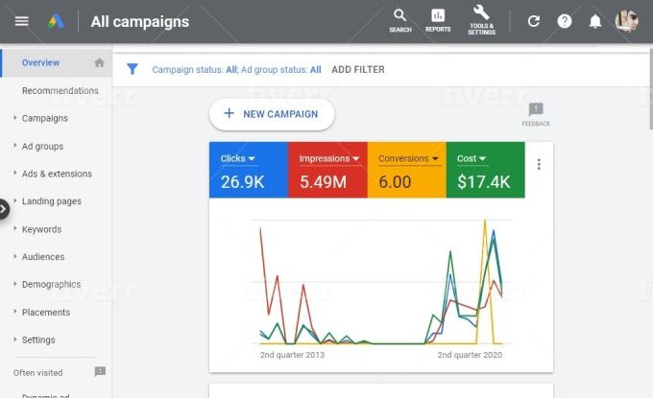Open the help question mark icon
The image size is (653, 398).
pyautogui.click(x=565, y=21)
